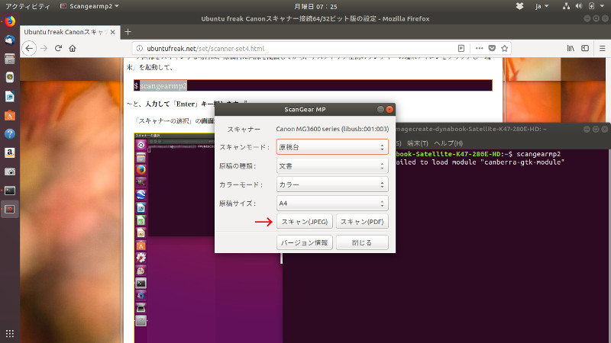Open Ubuntu Software from the dock

[10, 115]
